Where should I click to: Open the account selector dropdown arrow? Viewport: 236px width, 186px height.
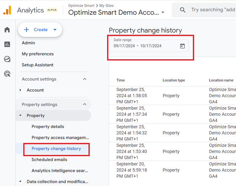coord(163,12)
